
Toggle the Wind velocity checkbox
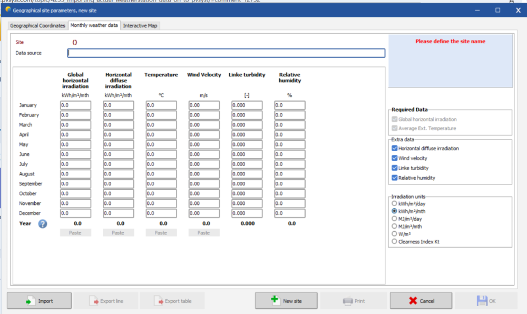[x=395, y=158]
